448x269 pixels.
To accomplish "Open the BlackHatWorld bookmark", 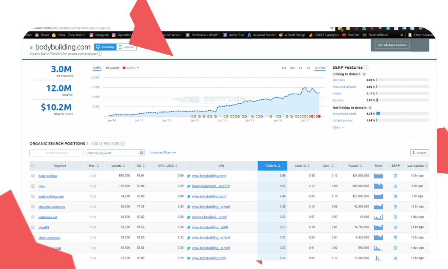I will [375, 35].
